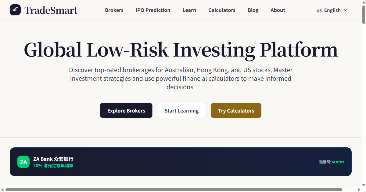Expand the English language dropdown

pyautogui.click(x=332, y=10)
